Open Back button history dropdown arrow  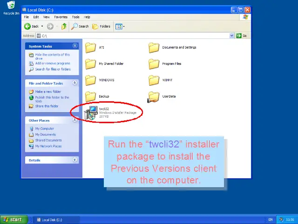tap(42, 26)
